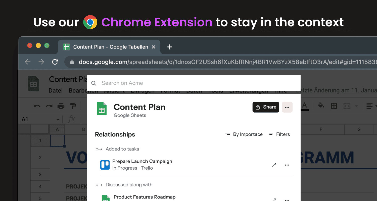Click the Search on Acme field
Screen dimensions: 377x201
(x=194, y=83)
